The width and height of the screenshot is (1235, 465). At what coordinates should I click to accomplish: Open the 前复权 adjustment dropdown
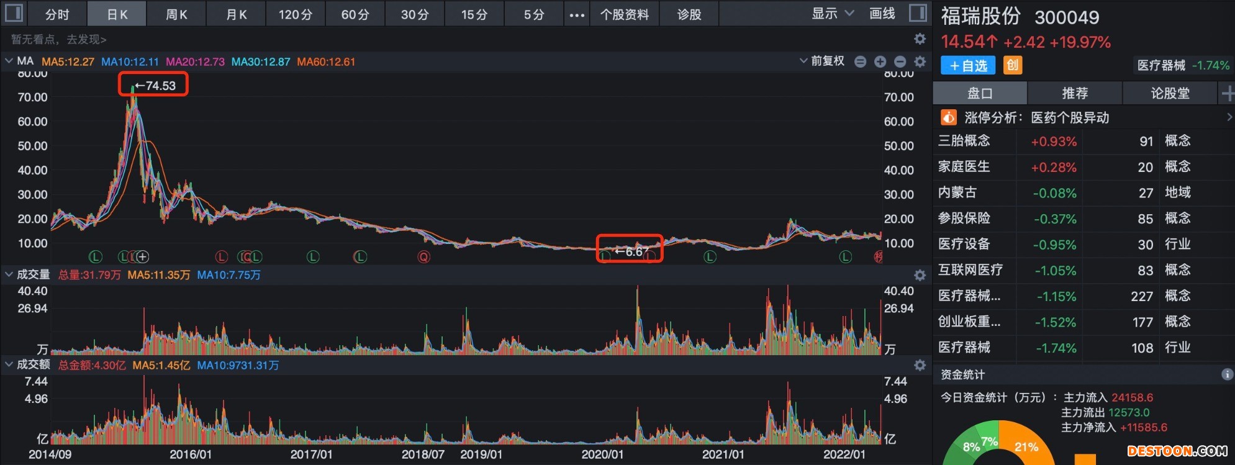pos(822,61)
